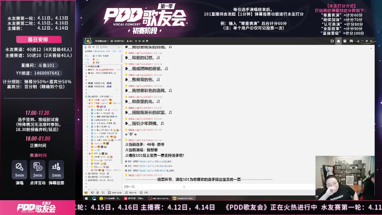Screen dimensions: 382x215
Task: Open the second music-note sub-channel
Action: point(99,86)
